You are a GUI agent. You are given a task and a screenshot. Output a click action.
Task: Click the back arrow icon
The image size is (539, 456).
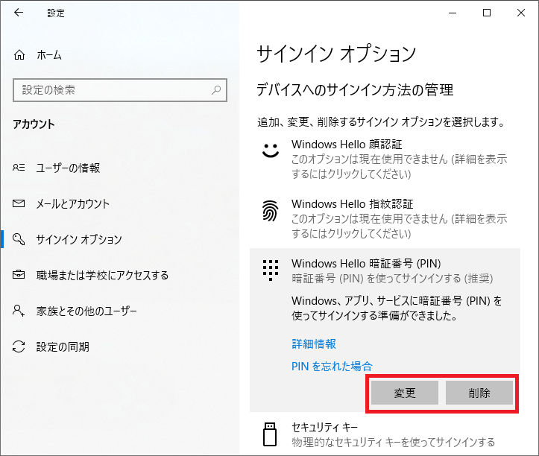coord(19,13)
